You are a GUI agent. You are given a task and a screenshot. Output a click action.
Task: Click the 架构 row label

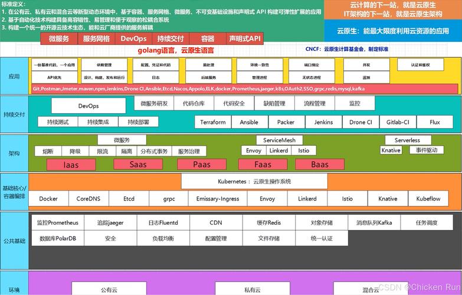(14, 153)
